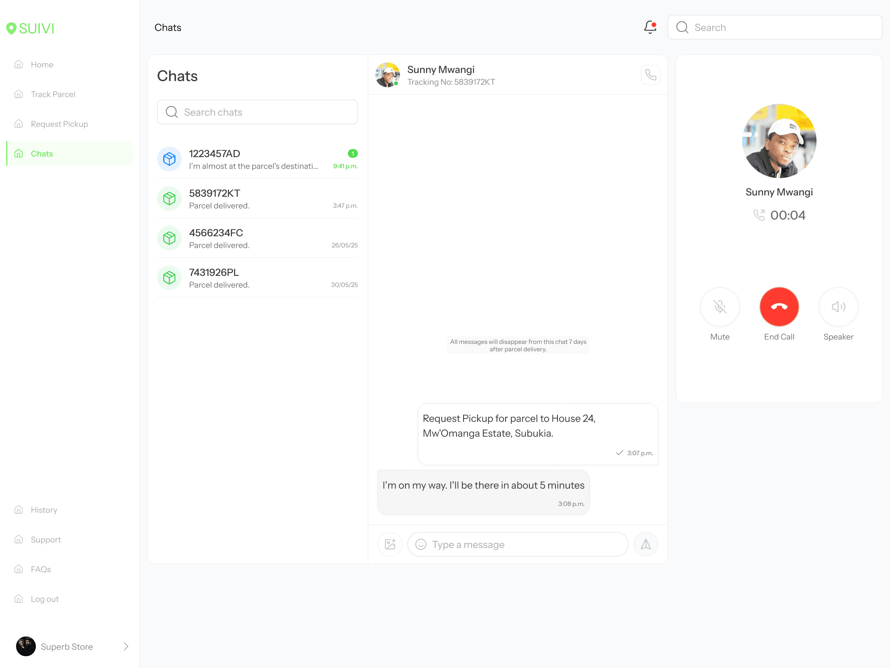Open the 5839172KT chat conversation

[257, 199]
